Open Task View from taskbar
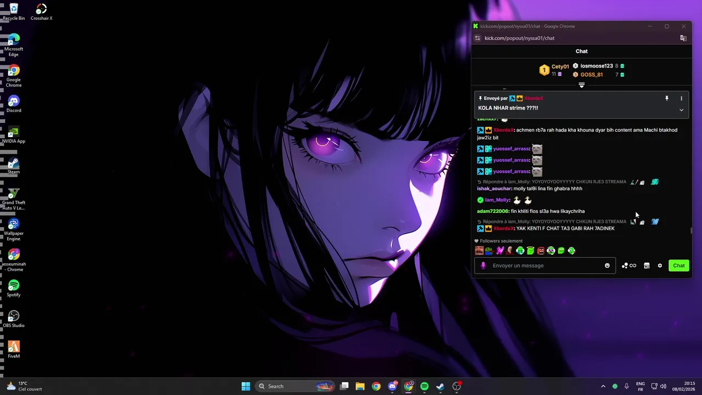 click(x=344, y=386)
